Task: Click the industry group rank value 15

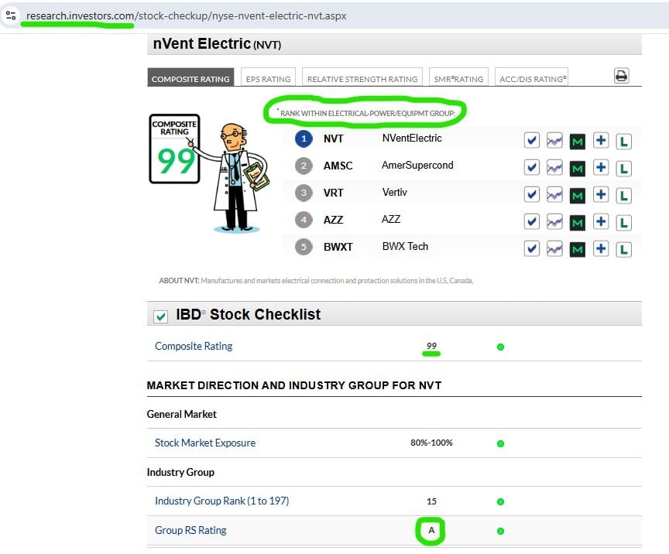Action: pos(431,501)
